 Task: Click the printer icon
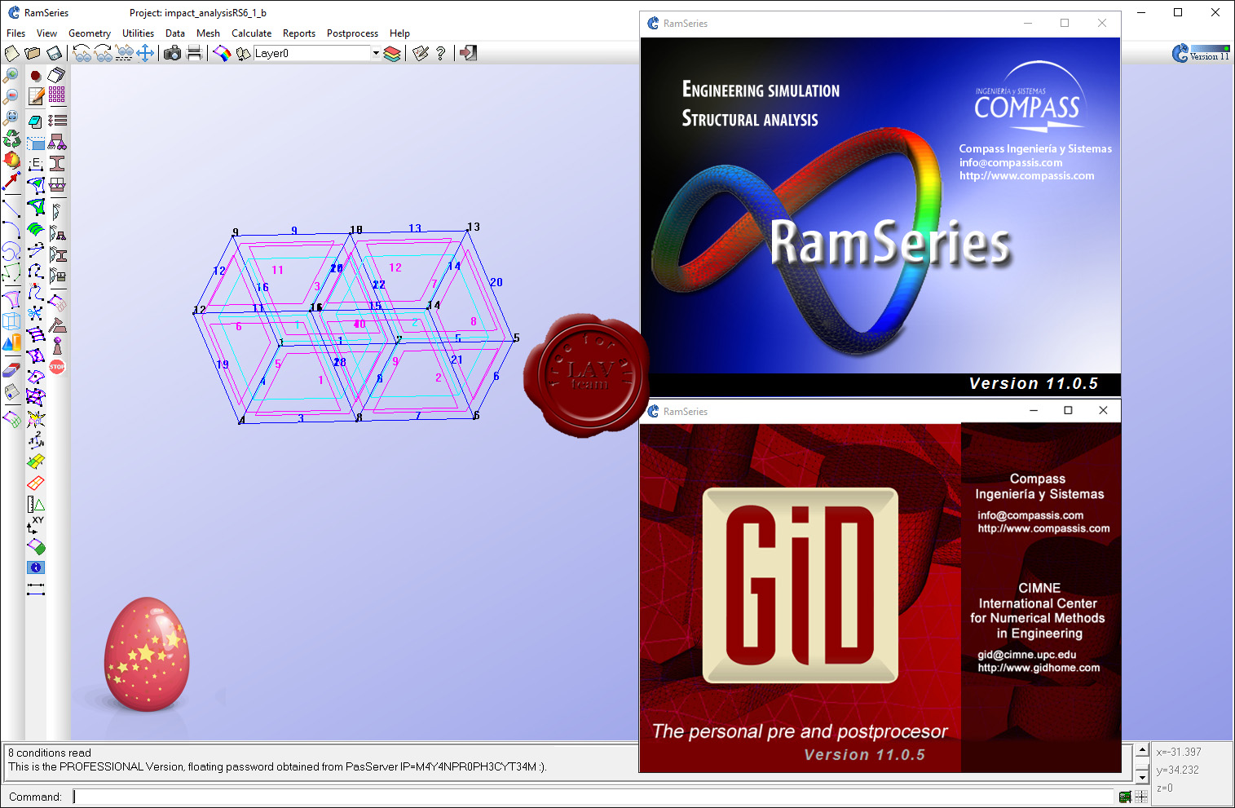194,53
